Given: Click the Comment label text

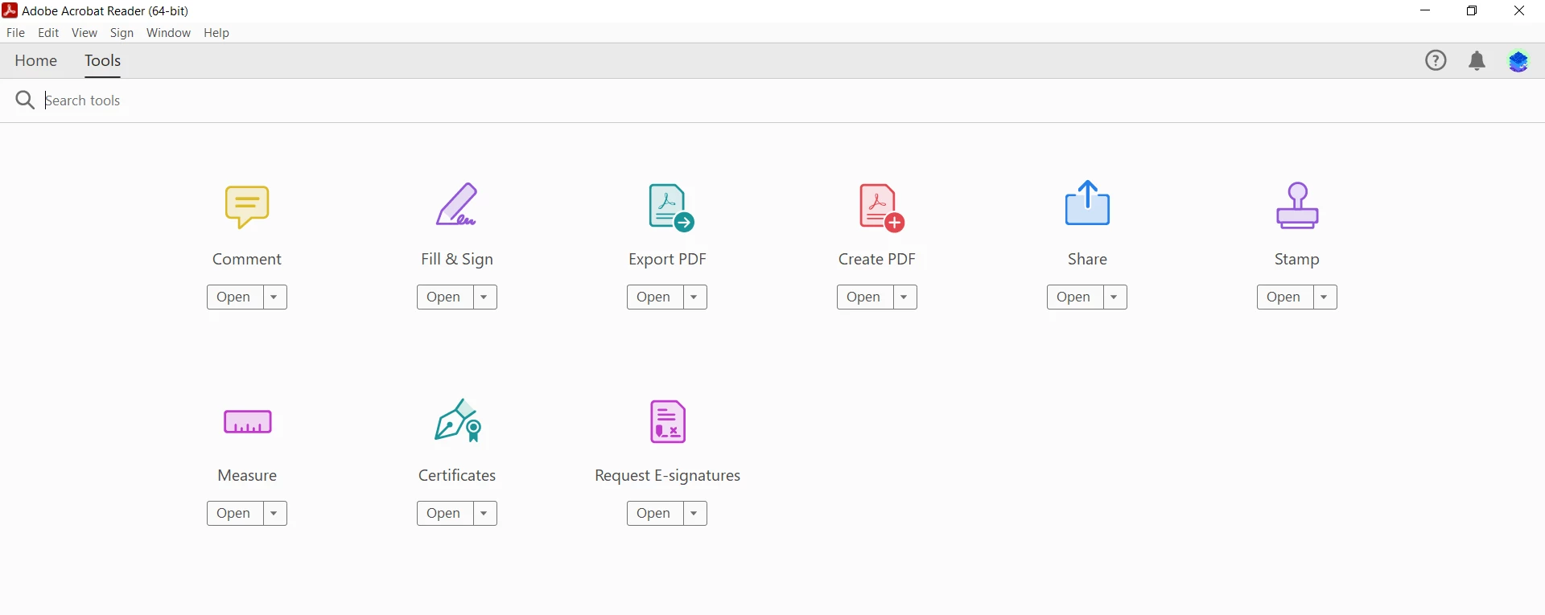Looking at the screenshot, I should tap(247, 260).
